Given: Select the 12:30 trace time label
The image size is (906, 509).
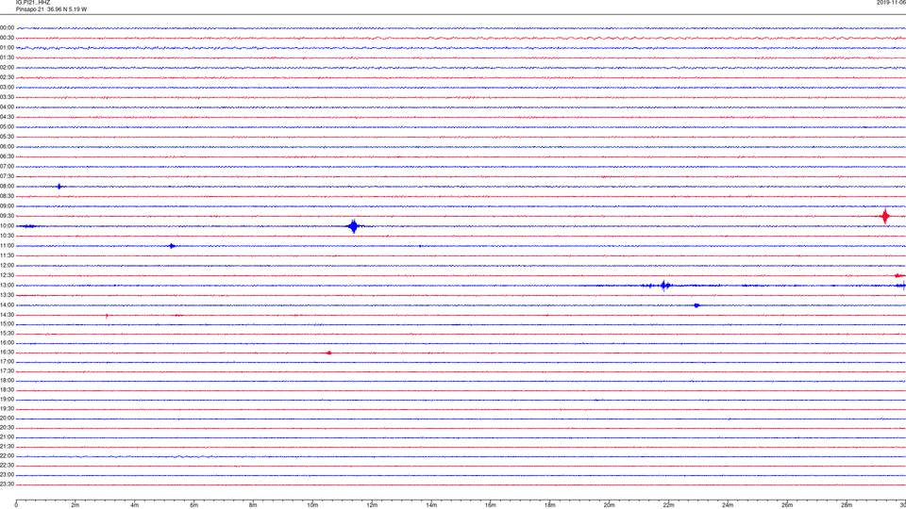Looking at the screenshot, I should point(7,275).
